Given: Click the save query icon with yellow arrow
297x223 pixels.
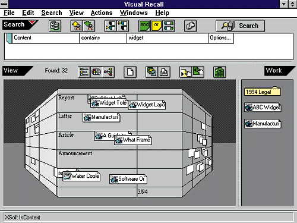Looking at the screenshot, I should pyautogui.click(x=77, y=26).
